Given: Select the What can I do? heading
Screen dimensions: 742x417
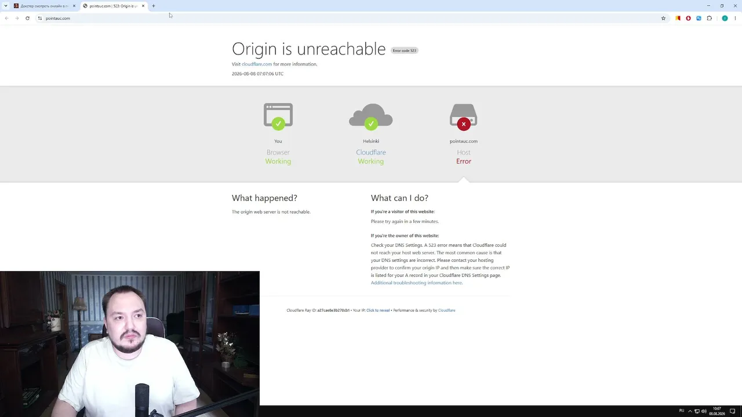Looking at the screenshot, I should pos(399,198).
